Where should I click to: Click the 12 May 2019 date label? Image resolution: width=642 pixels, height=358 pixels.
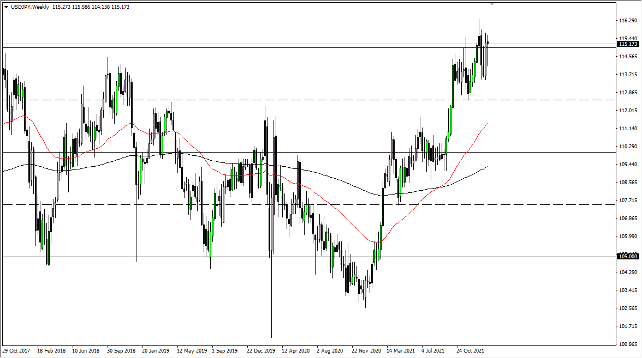click(x=192, y=351)
